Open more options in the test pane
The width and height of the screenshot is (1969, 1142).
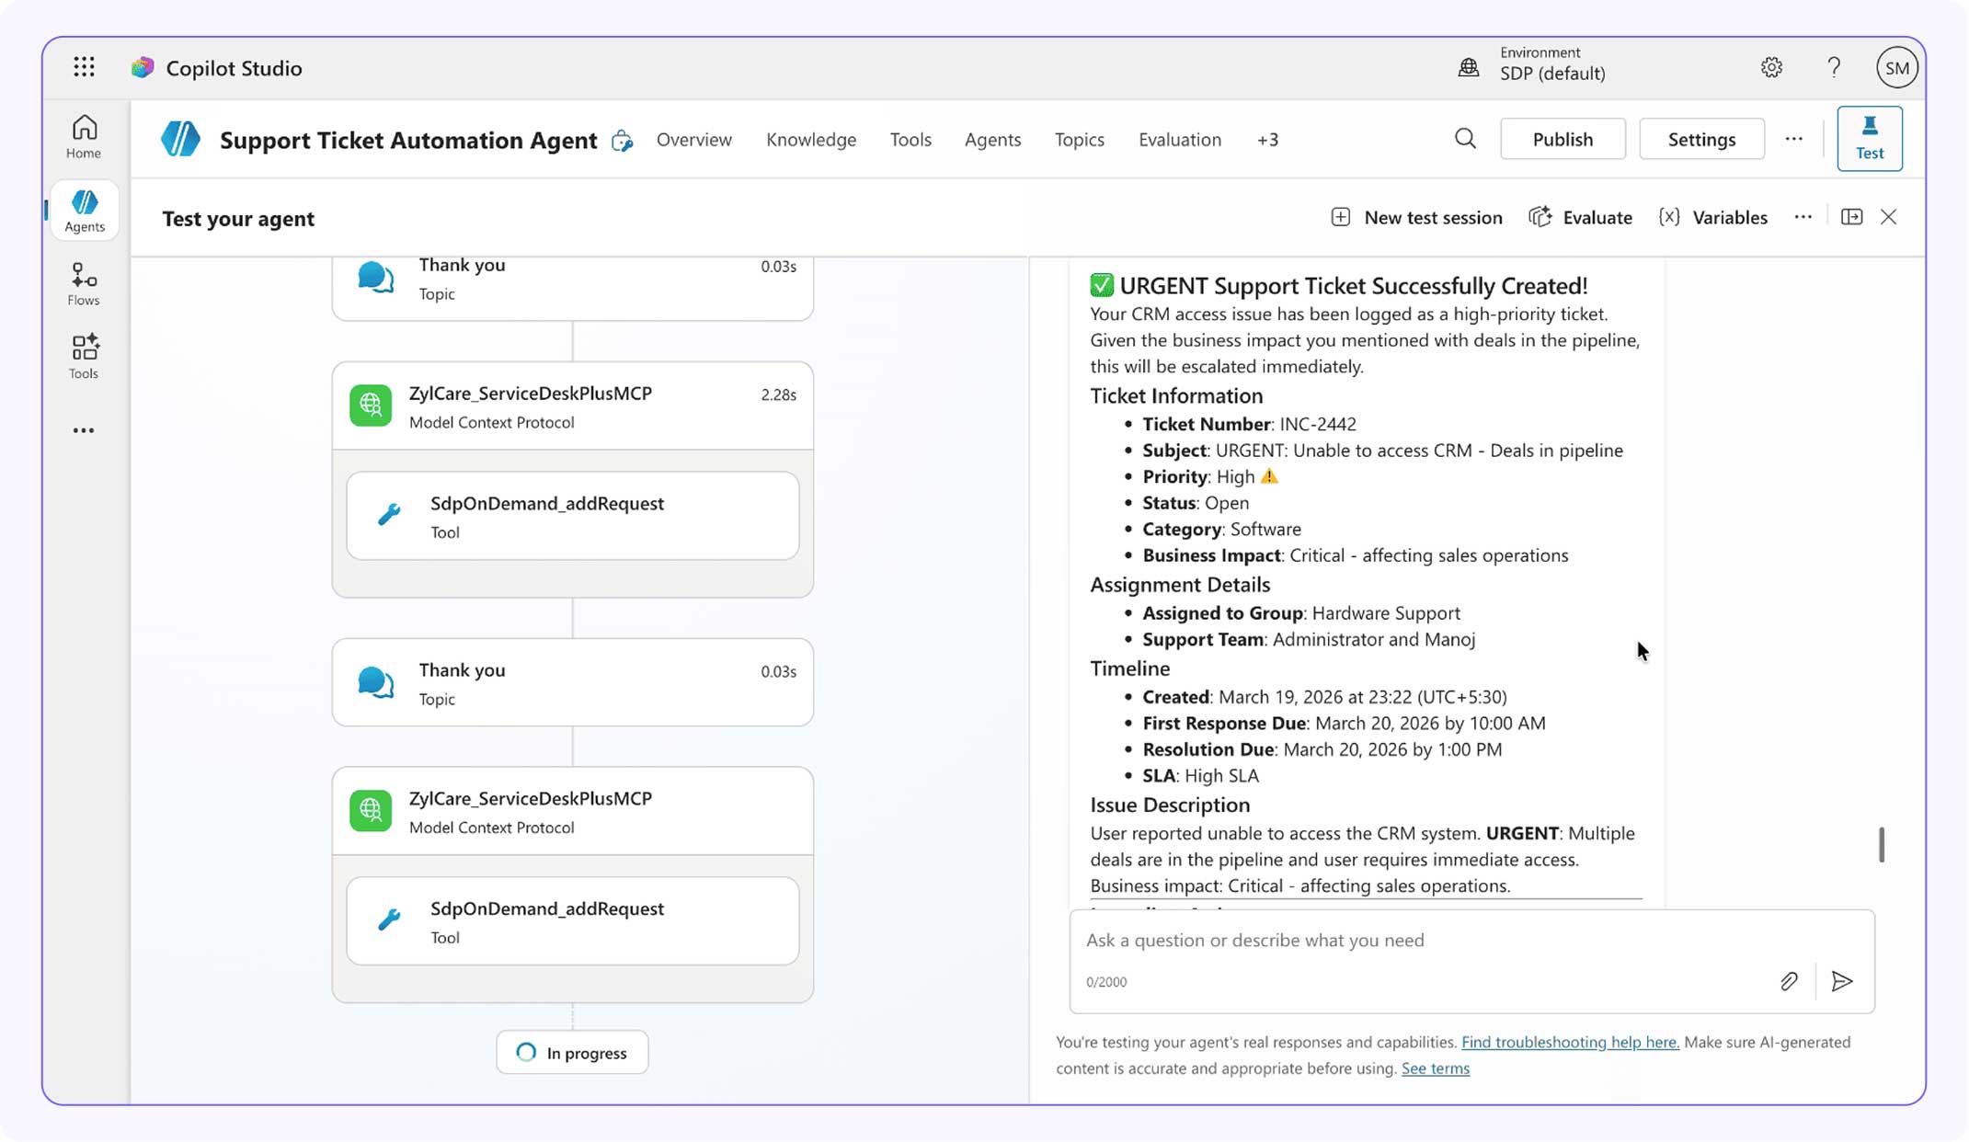click(x=1802, y=217)
